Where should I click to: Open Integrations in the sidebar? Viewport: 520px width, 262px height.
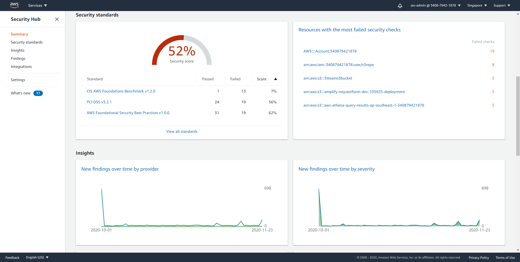21,67
